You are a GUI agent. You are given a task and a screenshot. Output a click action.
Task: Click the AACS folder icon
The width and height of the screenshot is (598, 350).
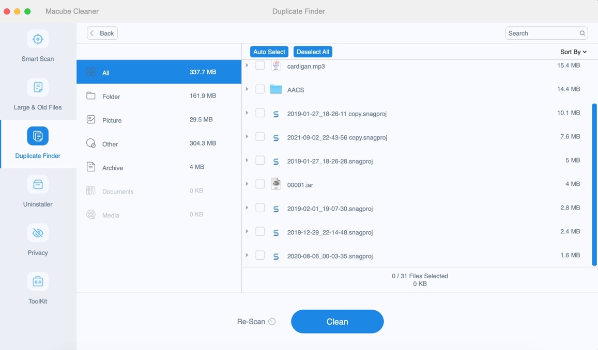275,89
